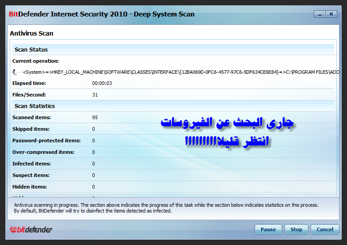Click the Current operation label
Viewport: 347px width, 245px height.
coord(36,61)
